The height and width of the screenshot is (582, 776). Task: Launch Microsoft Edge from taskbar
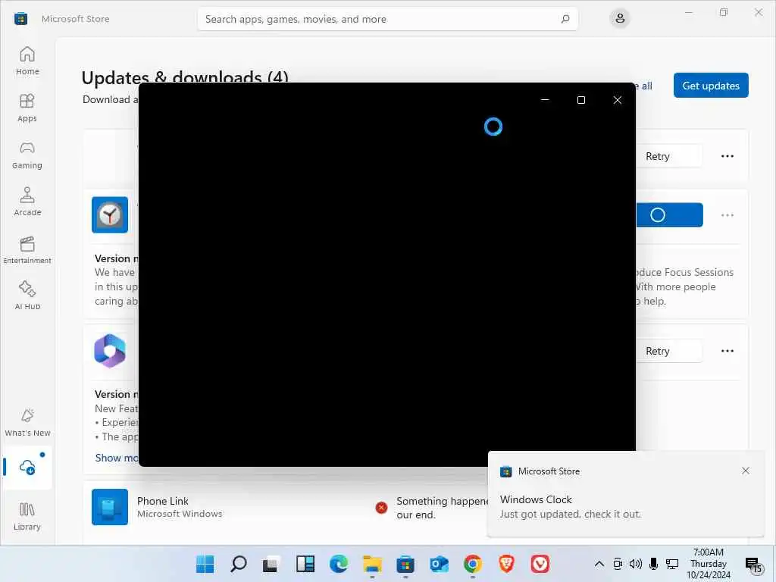coord(339,564)
